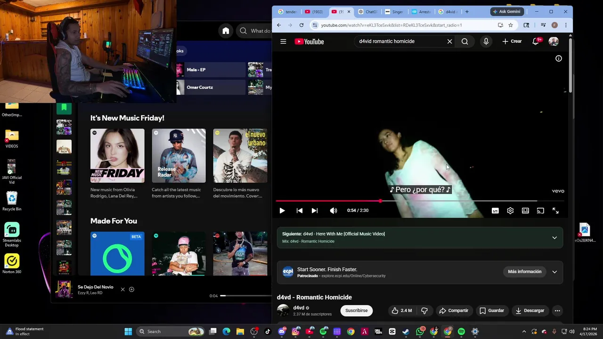The width and height of the screenshot is (603, 339).
Task: Switch to the d4vid Google tab
Action: point(447,11)
